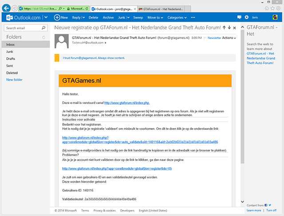
Task: Click Reply in the toolbar
Action: tap(76, 17)
